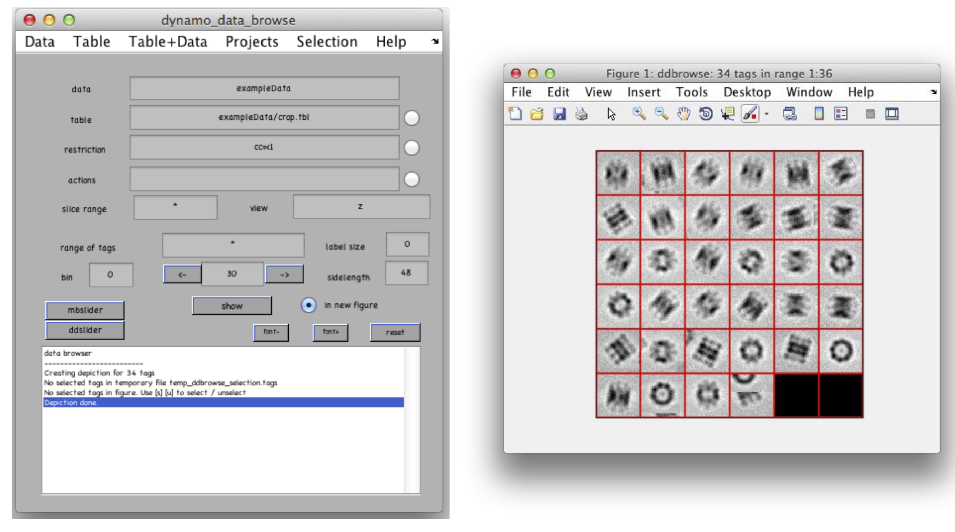Viewport: 955px width, 532px height.
Task: Activate the Rotate 3D tool
Action: (x=706, y=114)
